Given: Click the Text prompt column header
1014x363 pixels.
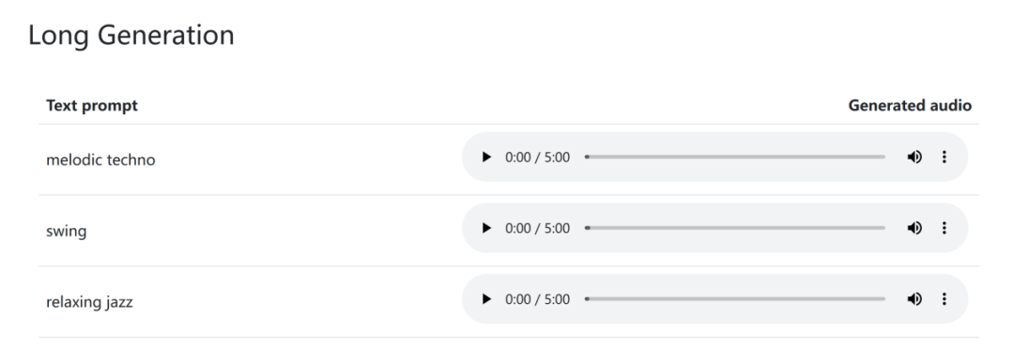Looking at the screenshot, I should pos(92,105).
